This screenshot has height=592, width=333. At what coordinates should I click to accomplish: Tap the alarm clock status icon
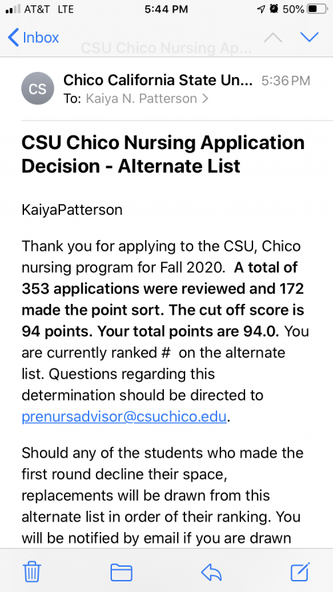274,9
